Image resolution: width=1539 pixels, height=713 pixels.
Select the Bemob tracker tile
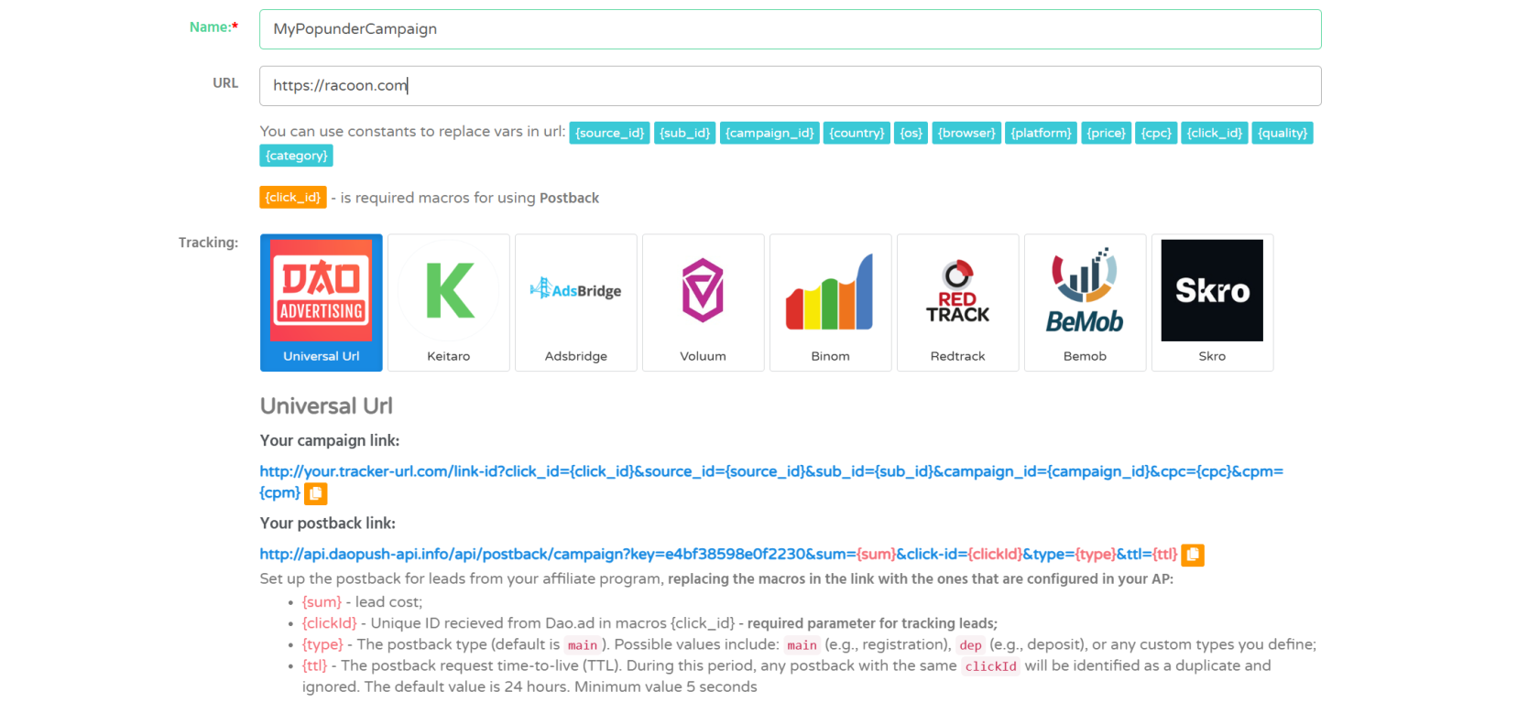(1086, 303)
